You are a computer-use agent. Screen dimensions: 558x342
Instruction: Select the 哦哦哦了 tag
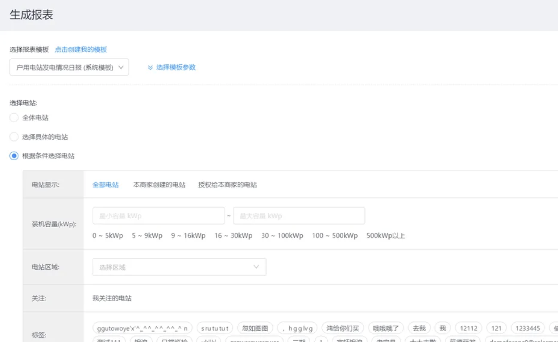386,328
